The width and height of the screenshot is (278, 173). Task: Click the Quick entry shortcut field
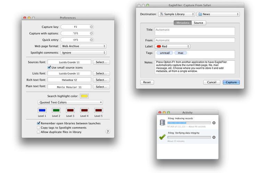click(x=77, y=40)
